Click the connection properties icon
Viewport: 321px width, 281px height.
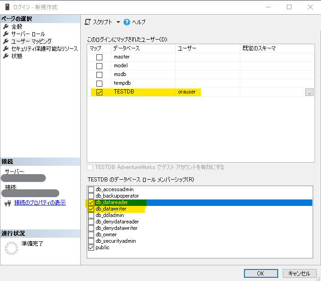coord(6,203)
